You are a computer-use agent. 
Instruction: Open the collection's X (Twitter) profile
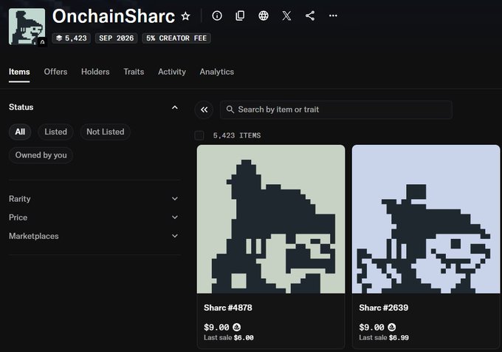point(286,16)
